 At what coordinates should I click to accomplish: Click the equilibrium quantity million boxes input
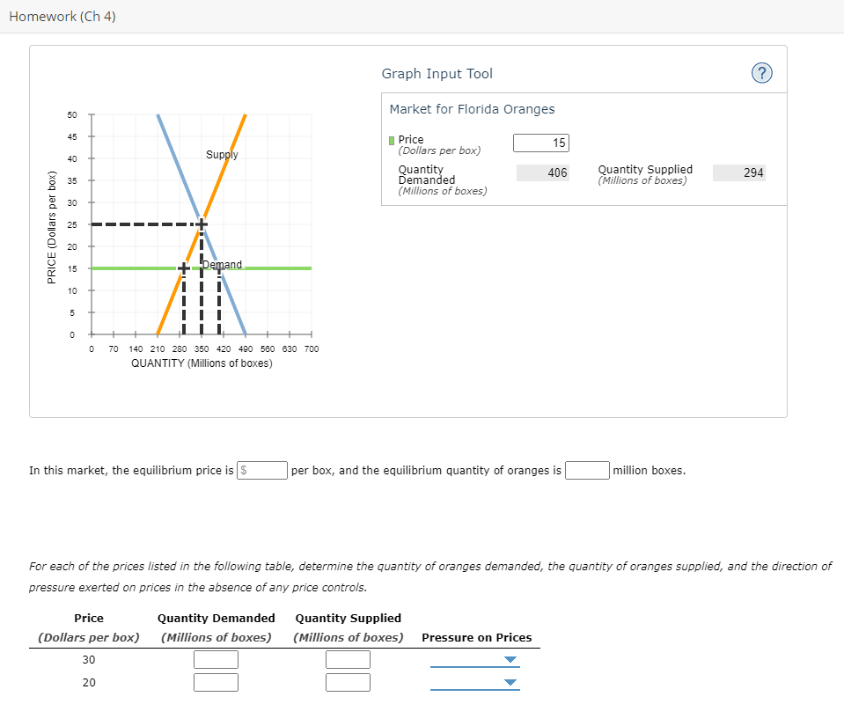pyautogui.click(x=586, y=470)
